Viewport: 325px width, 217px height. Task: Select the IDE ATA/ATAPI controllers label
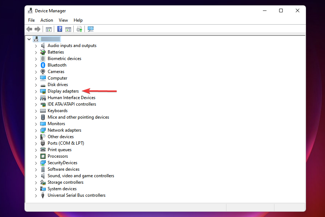pos(72,104)
